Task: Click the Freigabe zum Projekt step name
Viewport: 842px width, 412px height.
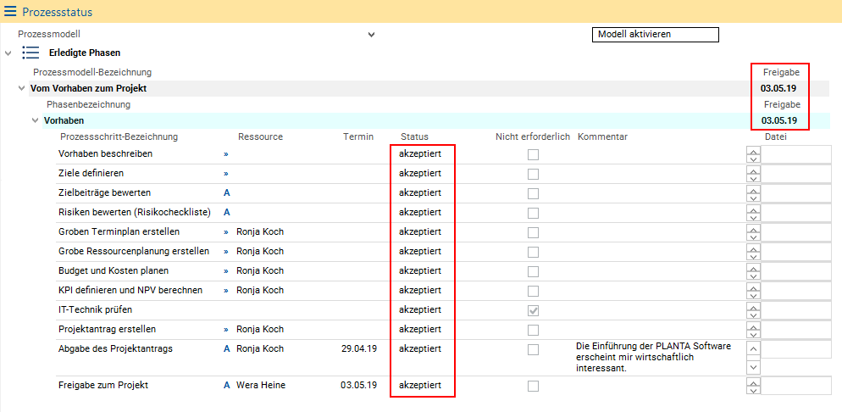Action: tap(103, 385)
